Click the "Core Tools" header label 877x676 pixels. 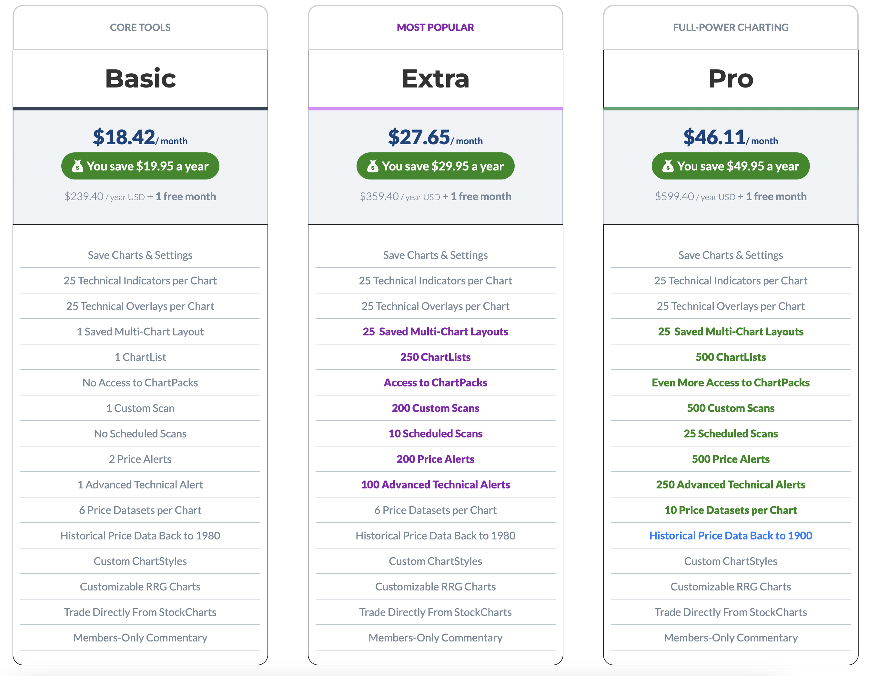click(x=140, y=27)
